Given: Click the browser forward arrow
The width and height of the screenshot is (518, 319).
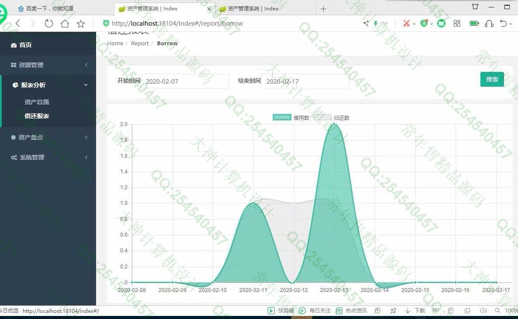Looking at the screenshot, I should click(33, 24).
